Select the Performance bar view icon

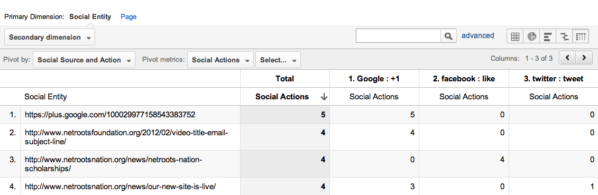point(548,36)
